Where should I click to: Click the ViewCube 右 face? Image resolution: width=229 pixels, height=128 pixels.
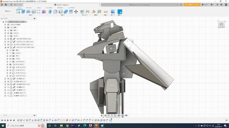coord(221,24)
